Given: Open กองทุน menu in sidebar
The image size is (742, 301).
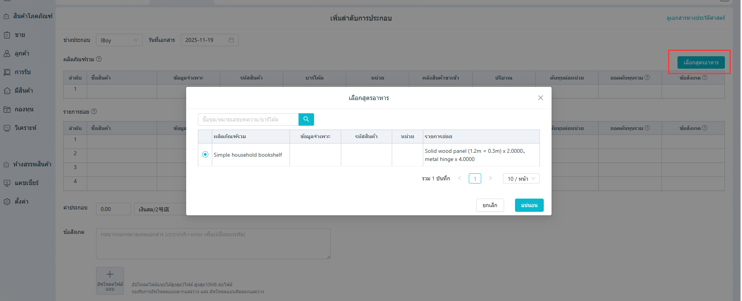Looking at the screenshot, I should click(23, 109).
